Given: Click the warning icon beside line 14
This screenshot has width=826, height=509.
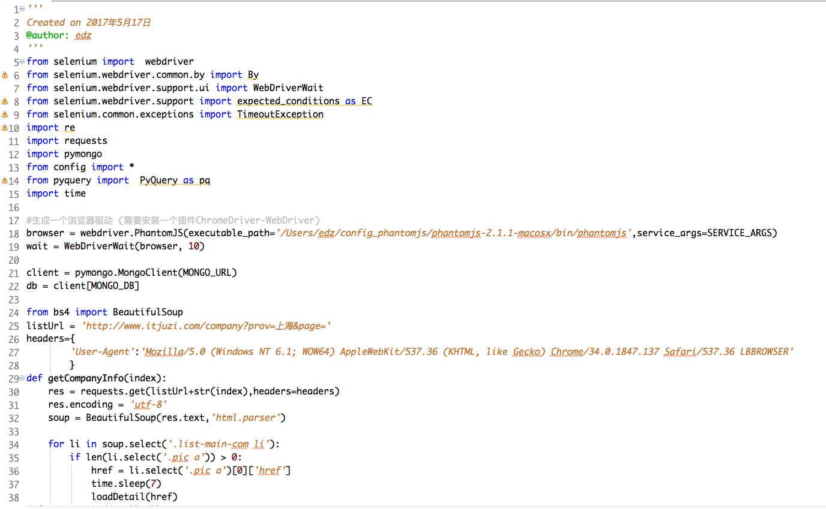Looking at the screenshot, I should [5, 180].
